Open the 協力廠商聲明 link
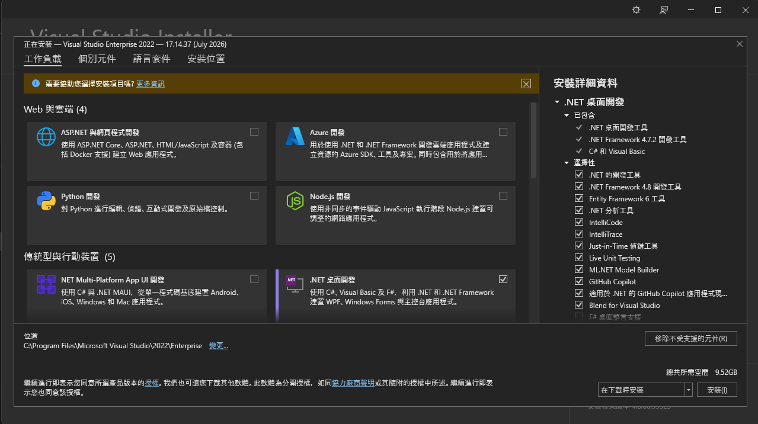758x424 pixels. pos(353,383)
